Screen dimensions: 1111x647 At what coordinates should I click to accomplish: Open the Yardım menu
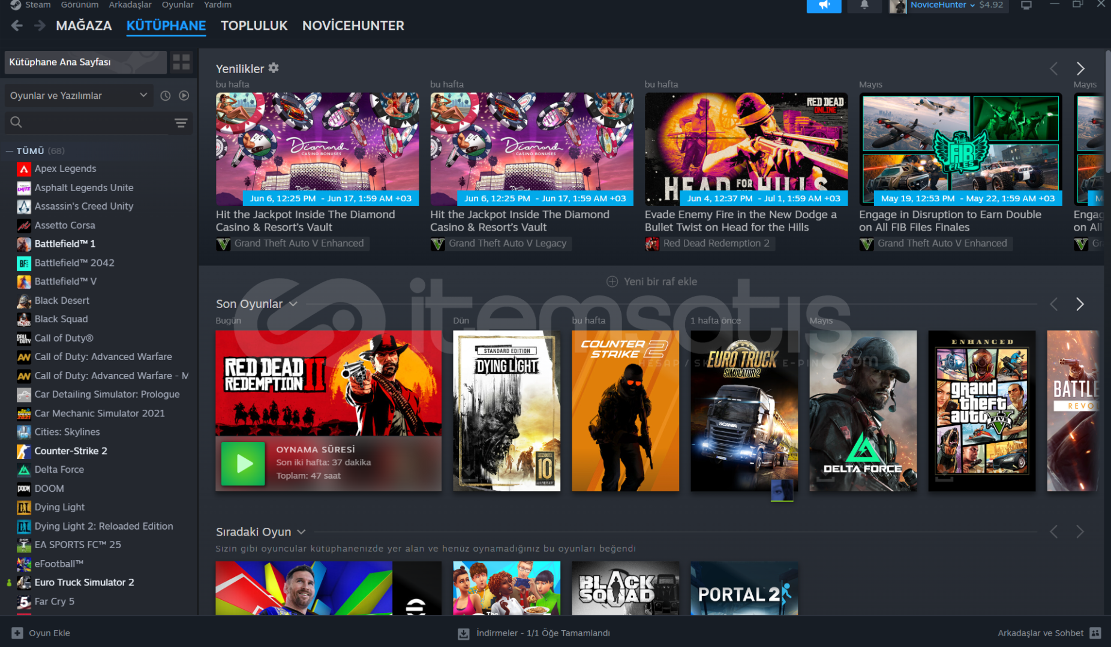pos(218,5)
